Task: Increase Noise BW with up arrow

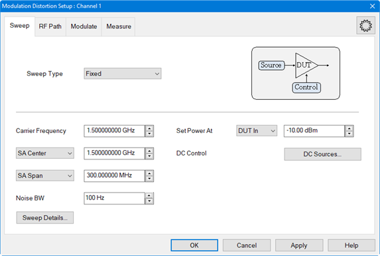Action: [149, 196]
